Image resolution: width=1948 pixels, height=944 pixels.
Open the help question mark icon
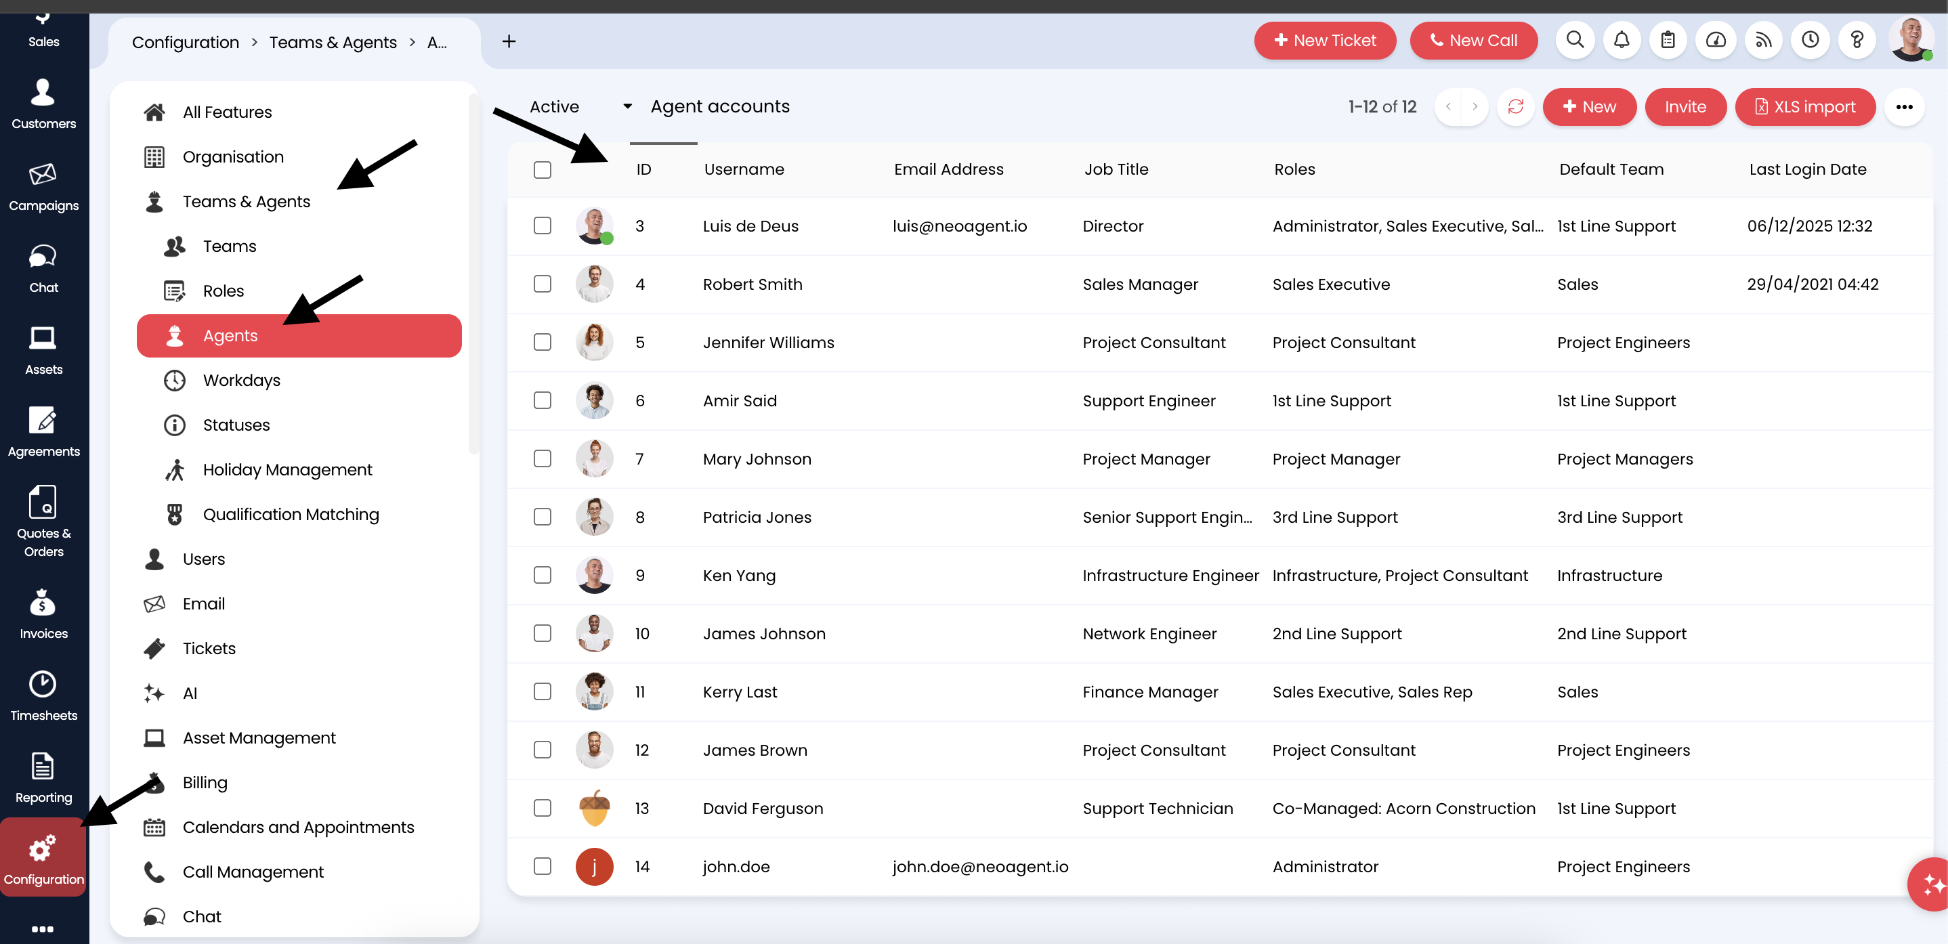[1858, 40]
